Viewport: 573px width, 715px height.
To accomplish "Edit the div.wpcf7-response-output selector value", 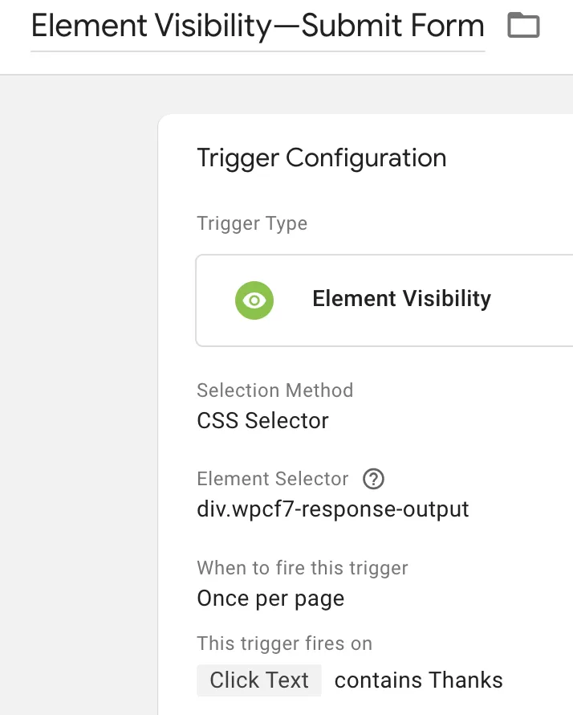I will pos(332,509).
